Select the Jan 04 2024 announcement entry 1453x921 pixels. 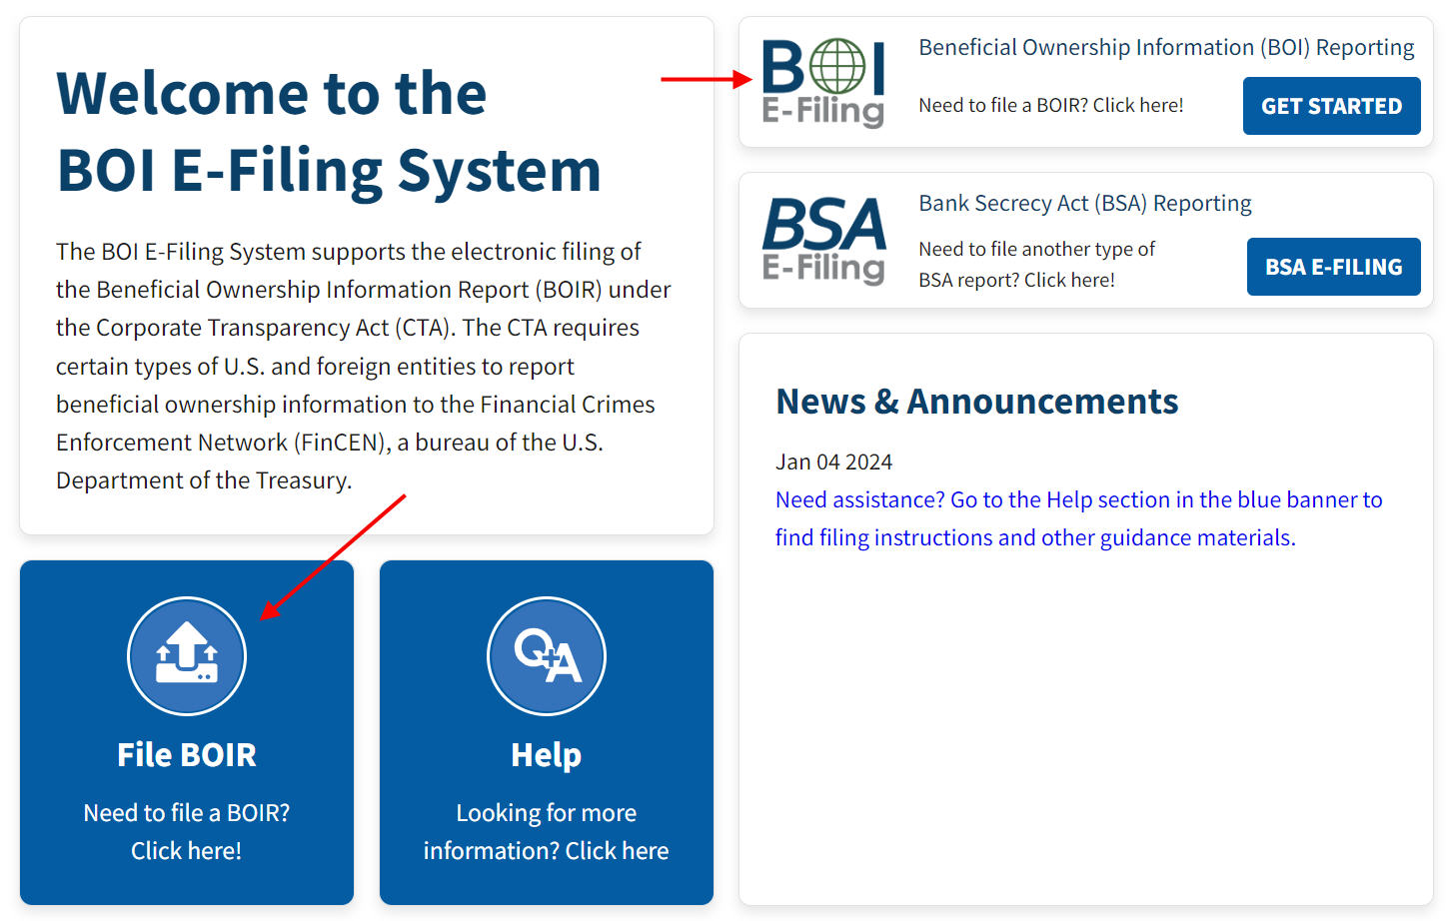[833, 460]
